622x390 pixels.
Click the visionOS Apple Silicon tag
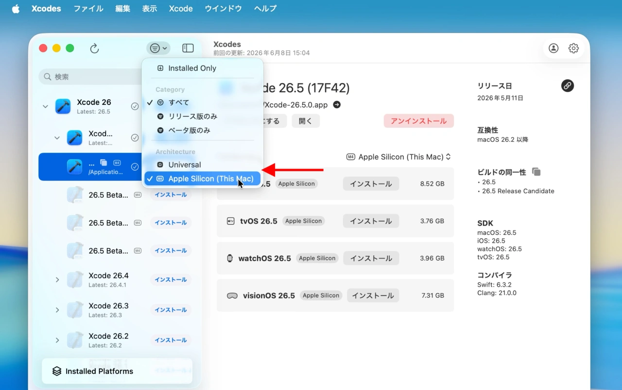coord(321,295)
